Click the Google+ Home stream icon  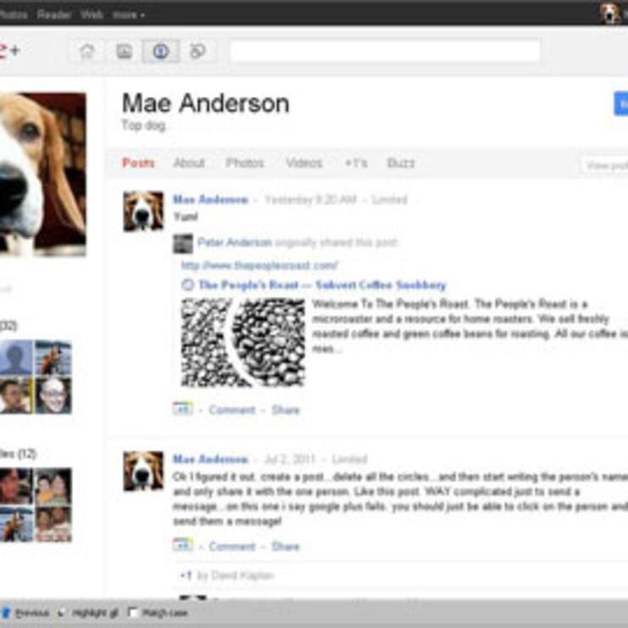click(x=87, y=52)
